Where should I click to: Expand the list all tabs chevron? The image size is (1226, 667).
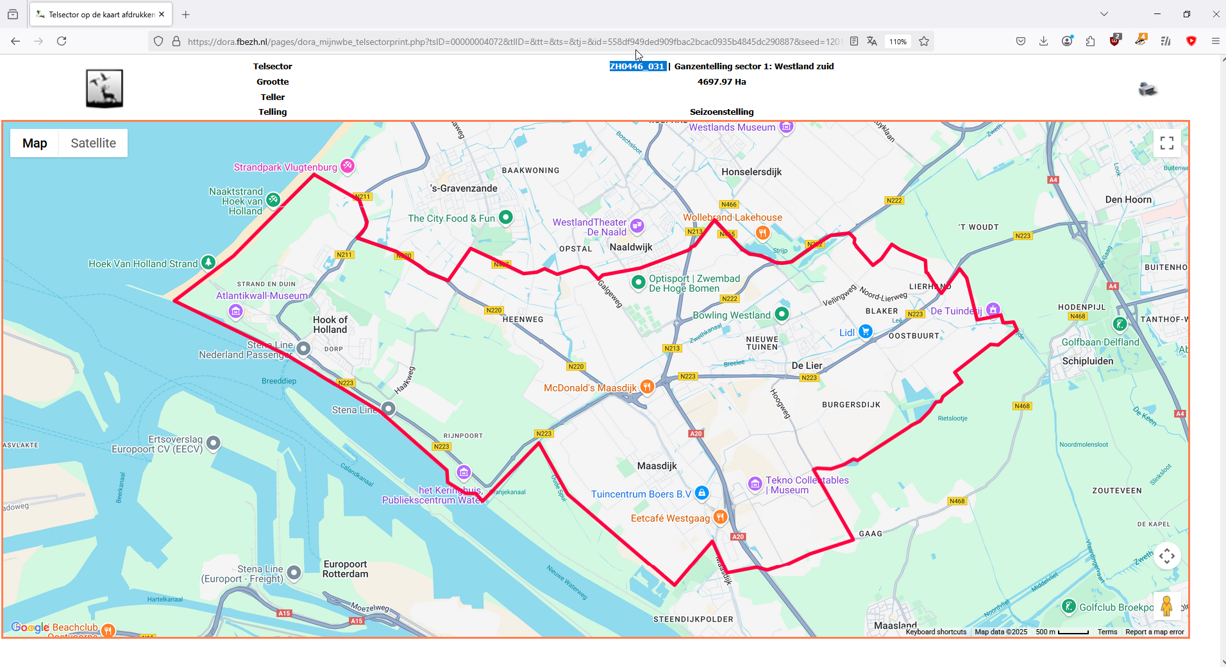(1104, 14)
